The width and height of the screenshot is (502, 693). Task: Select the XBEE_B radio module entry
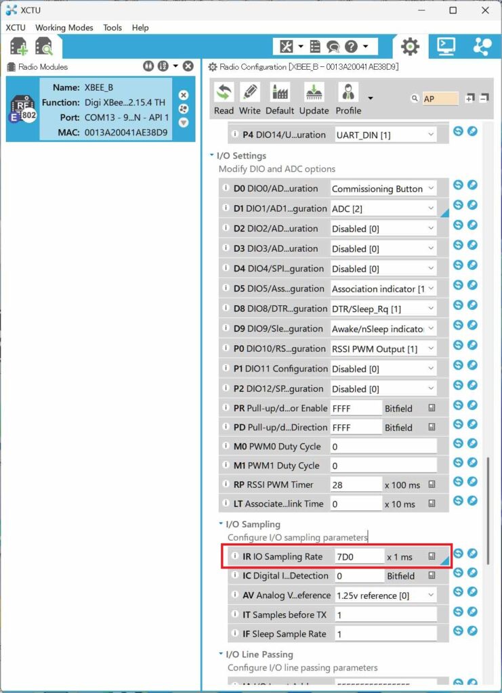(x=100, y=109)
